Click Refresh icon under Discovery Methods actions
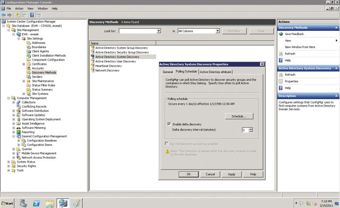340x208 pixels. point(281,54)
